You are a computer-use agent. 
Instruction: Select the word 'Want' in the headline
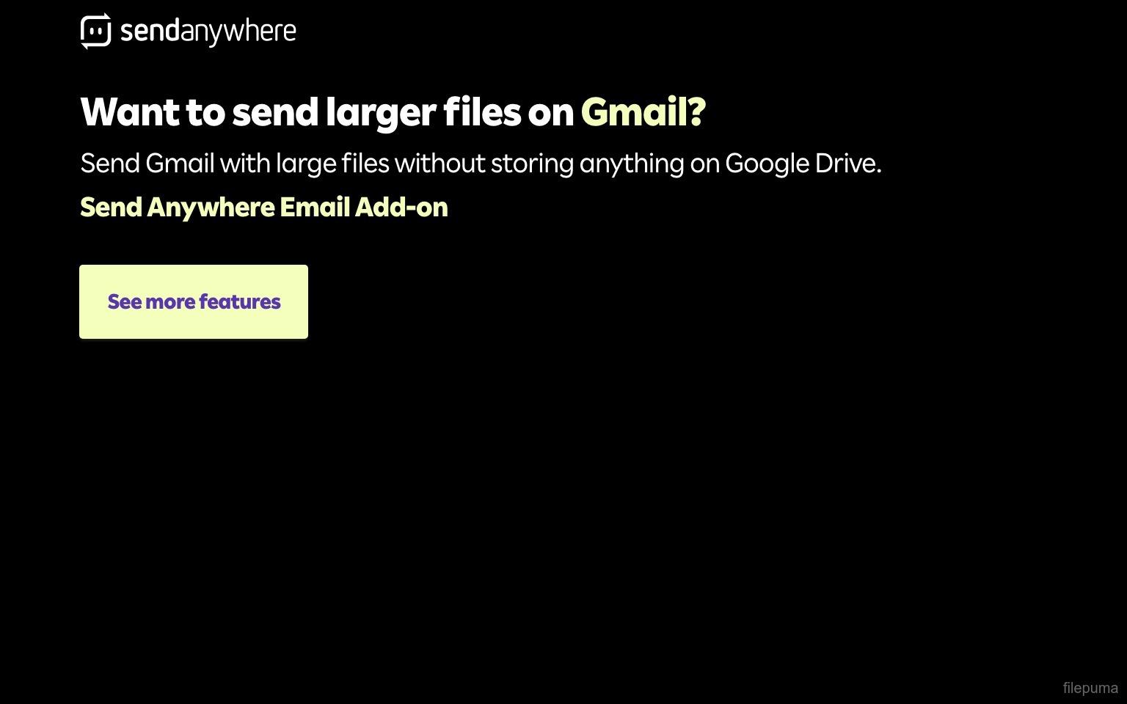(x=130, y=112)
